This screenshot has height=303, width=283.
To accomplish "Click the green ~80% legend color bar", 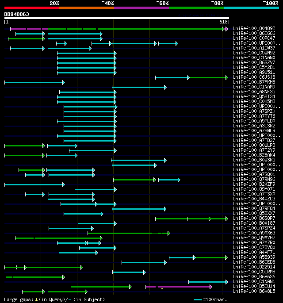I will (196, 8).
